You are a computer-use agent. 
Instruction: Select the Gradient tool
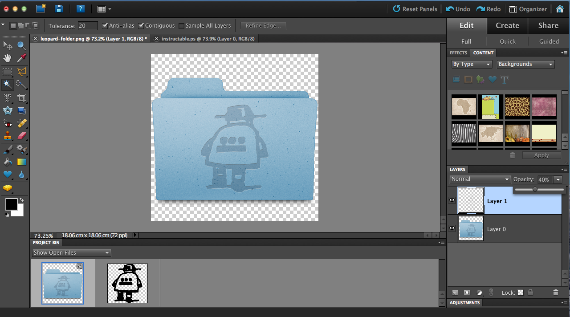21,162
